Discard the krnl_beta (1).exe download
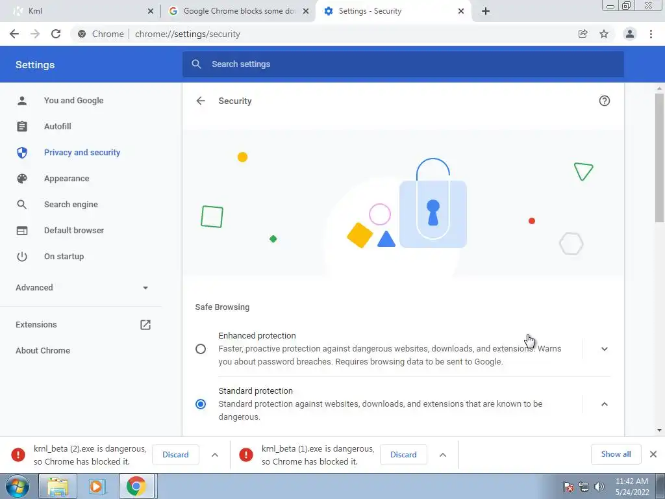The width and height of the screenshot is (665, 499). [403, 454]
